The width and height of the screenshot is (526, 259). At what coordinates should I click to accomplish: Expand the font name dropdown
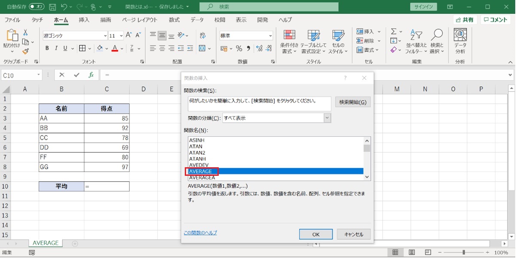coord(105,36)
